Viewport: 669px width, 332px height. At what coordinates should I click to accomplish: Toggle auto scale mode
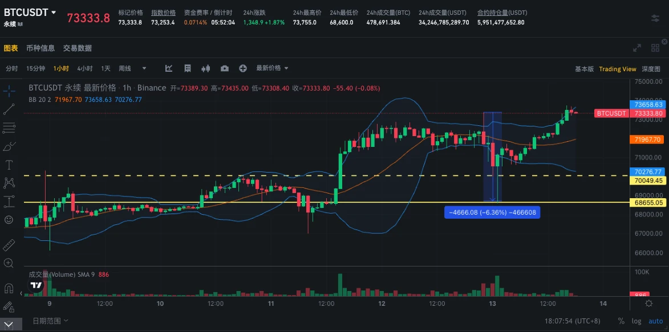pos(656,321)
